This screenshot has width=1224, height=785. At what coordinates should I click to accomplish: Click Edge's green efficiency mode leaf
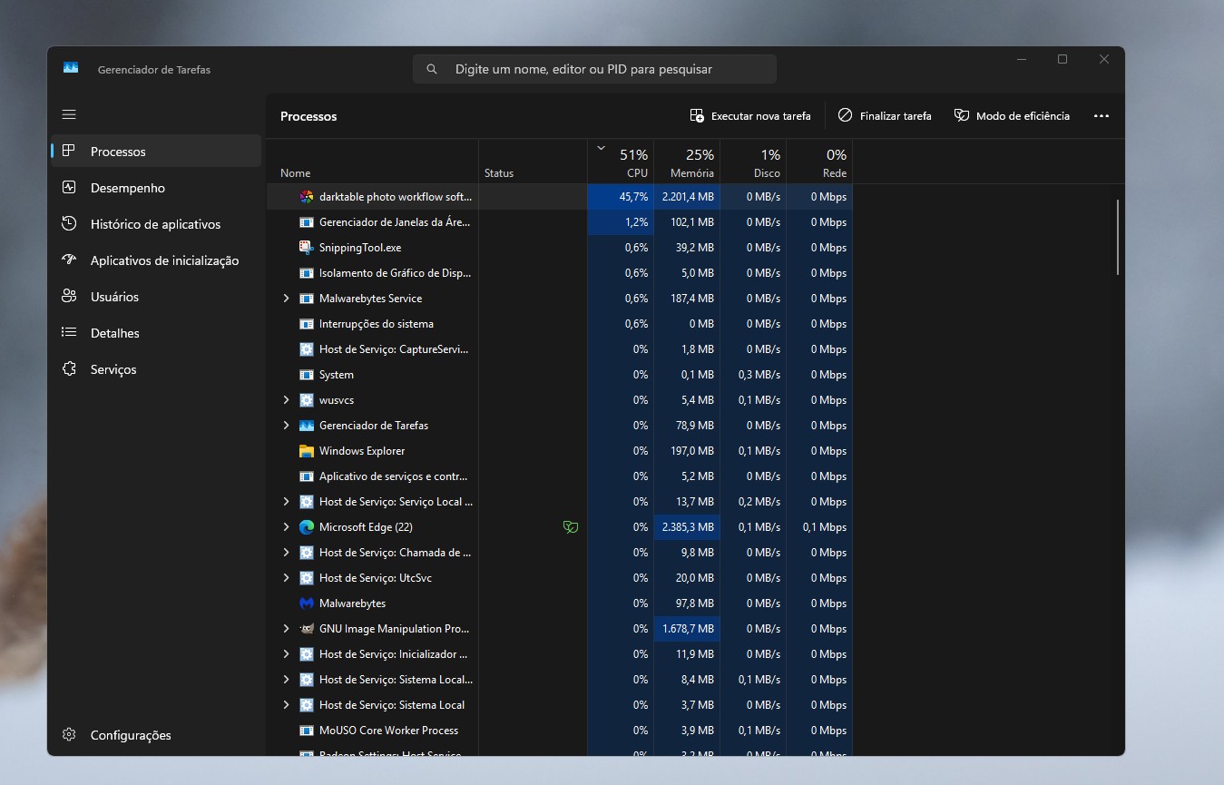pyautogui.click(x=571, y=527)
